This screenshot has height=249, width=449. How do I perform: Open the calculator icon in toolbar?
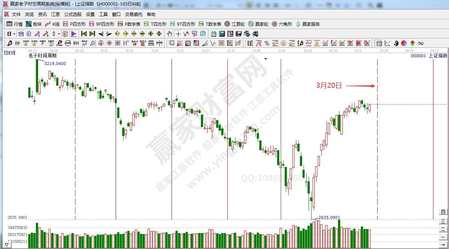(x=222, y=34)
